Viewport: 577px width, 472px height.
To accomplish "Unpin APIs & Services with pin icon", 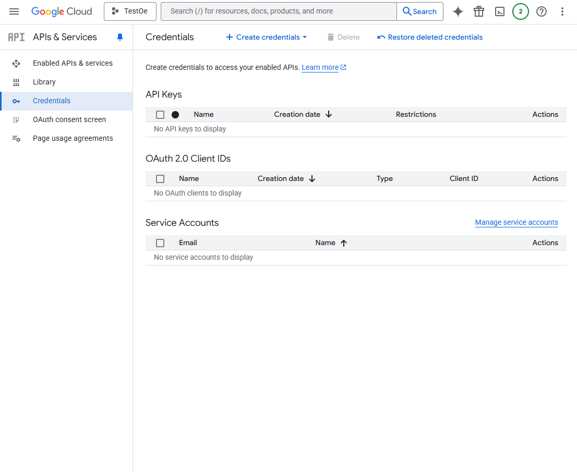I will (x=120, y=37).
